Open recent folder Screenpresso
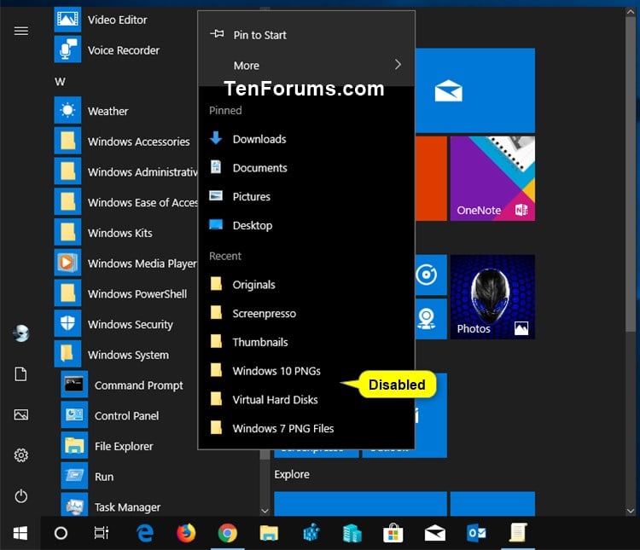The image size is (640, 550). 306,313
